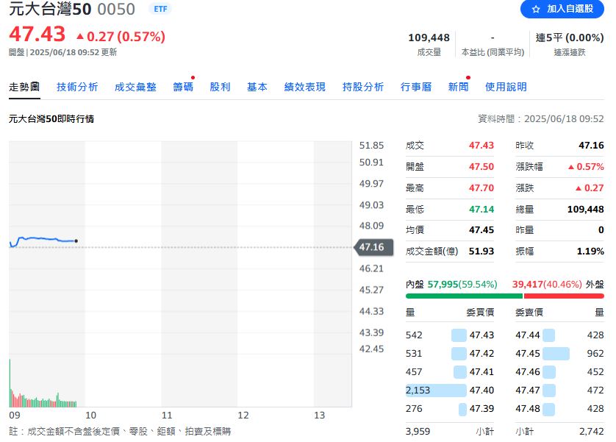
Task: Click the 總量 109,448 table value
Action: tap(585, 209)
